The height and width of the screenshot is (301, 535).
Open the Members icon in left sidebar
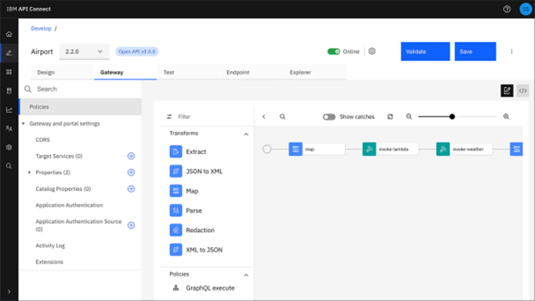pos(9,128)
